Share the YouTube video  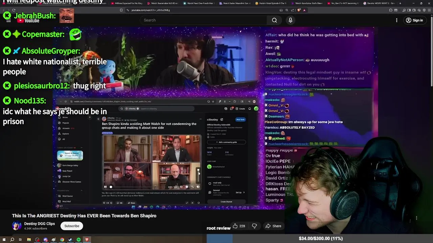point(273,226)
